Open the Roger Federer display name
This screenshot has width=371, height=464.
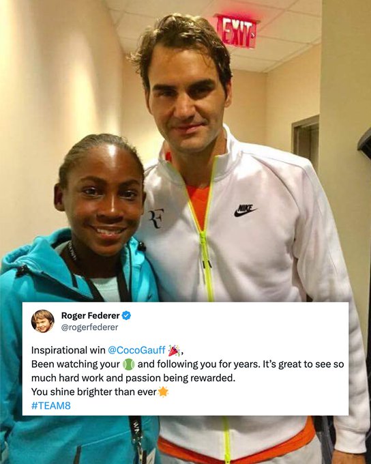pos(90,315)
